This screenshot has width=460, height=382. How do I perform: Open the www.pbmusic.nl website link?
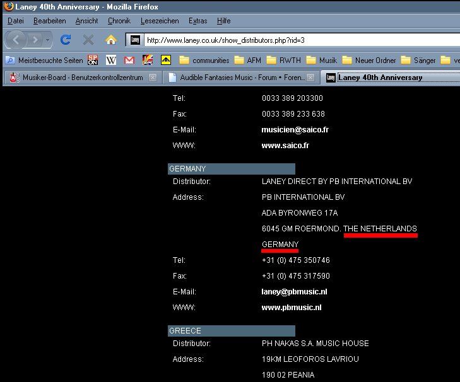point(292,308)
